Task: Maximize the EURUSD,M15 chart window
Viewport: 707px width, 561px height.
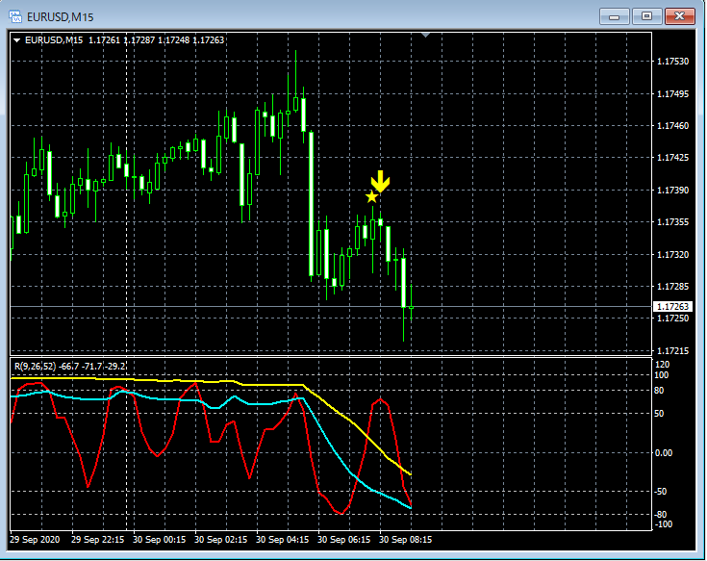Action: pos(646,16)
